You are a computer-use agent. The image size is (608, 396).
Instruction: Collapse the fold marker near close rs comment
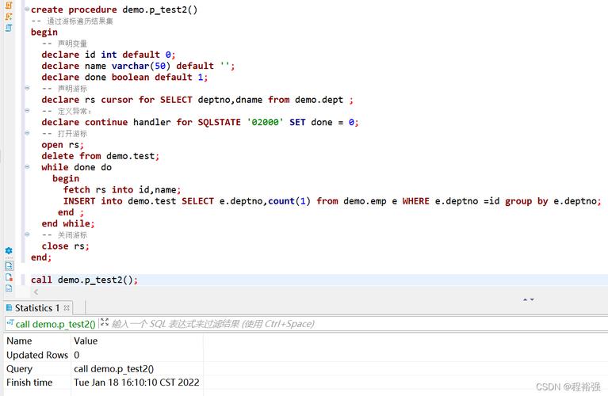[27, 235]
